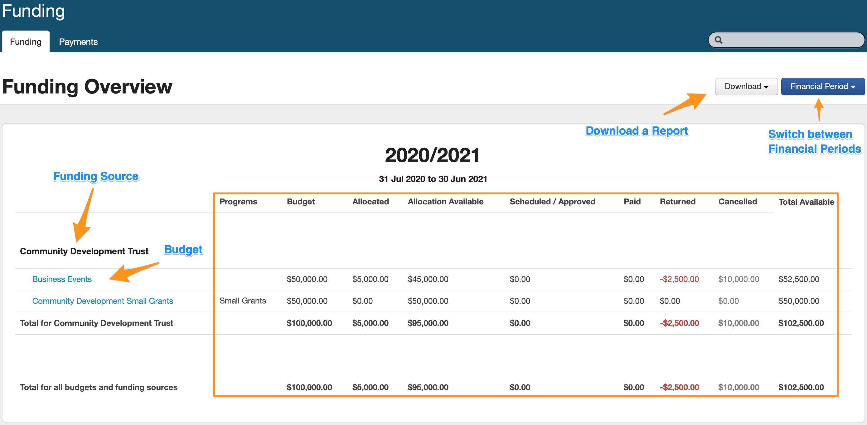Click Business Events returned amount -$2,500.00

pyautogui.click(x=679, y=279)
